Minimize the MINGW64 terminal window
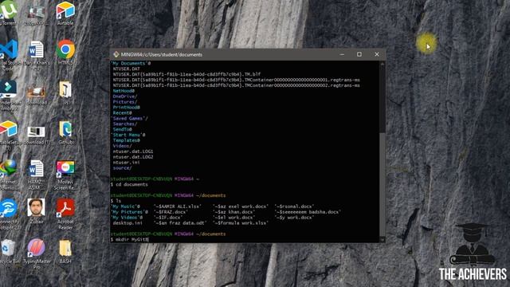The height and width of the screenshot is (287, 510). pos(342,54)
